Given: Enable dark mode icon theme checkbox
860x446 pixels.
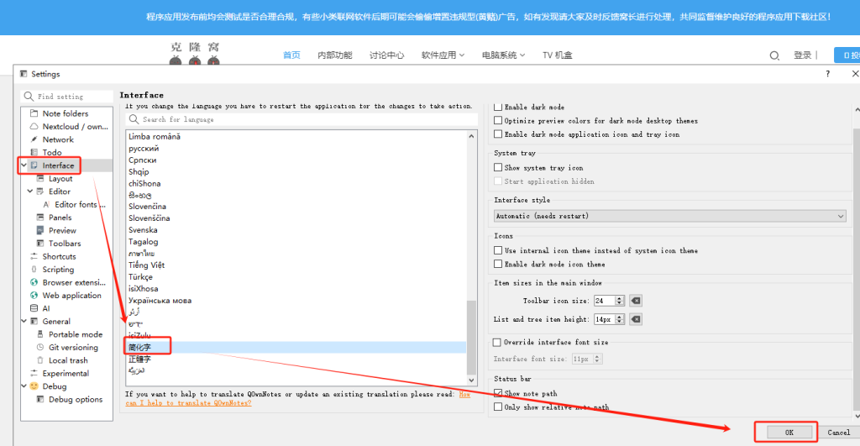Looking at the screenshot, I should pos(498,264).
